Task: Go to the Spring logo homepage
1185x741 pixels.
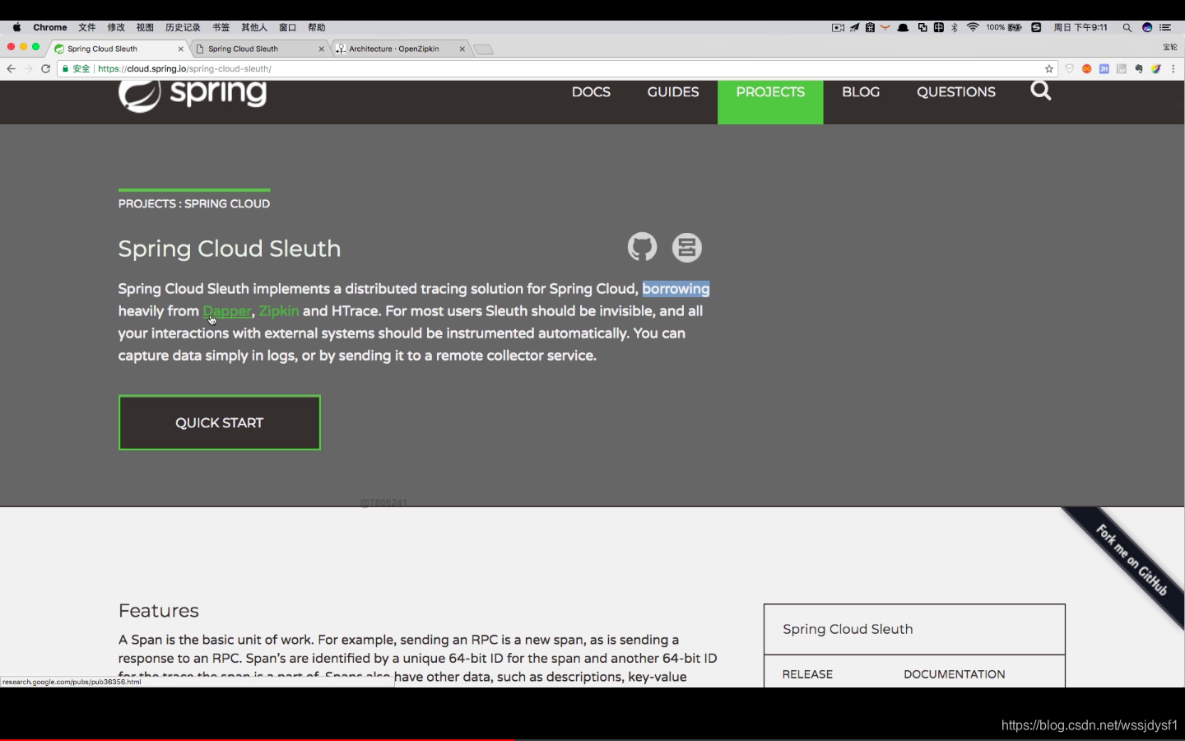Action: (193, 94)
